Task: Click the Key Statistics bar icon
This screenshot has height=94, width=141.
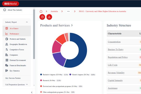Action: (x=7, y=70)
